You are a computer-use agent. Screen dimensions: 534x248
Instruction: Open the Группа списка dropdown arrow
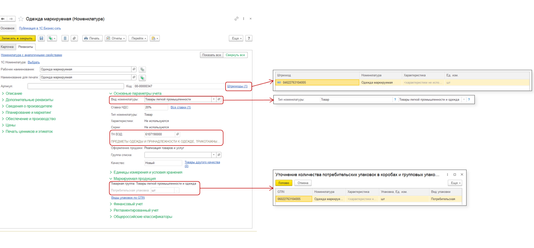[213, 155]
